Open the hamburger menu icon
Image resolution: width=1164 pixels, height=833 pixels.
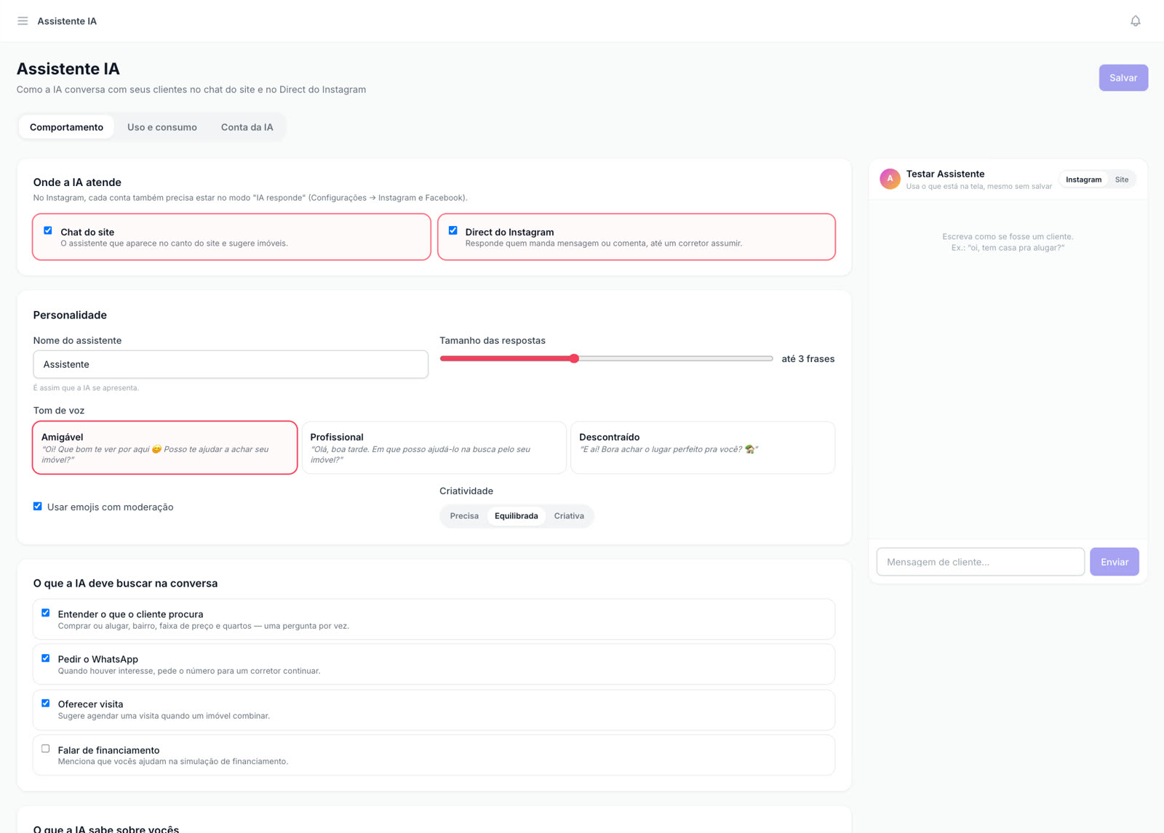coord(23,21)
